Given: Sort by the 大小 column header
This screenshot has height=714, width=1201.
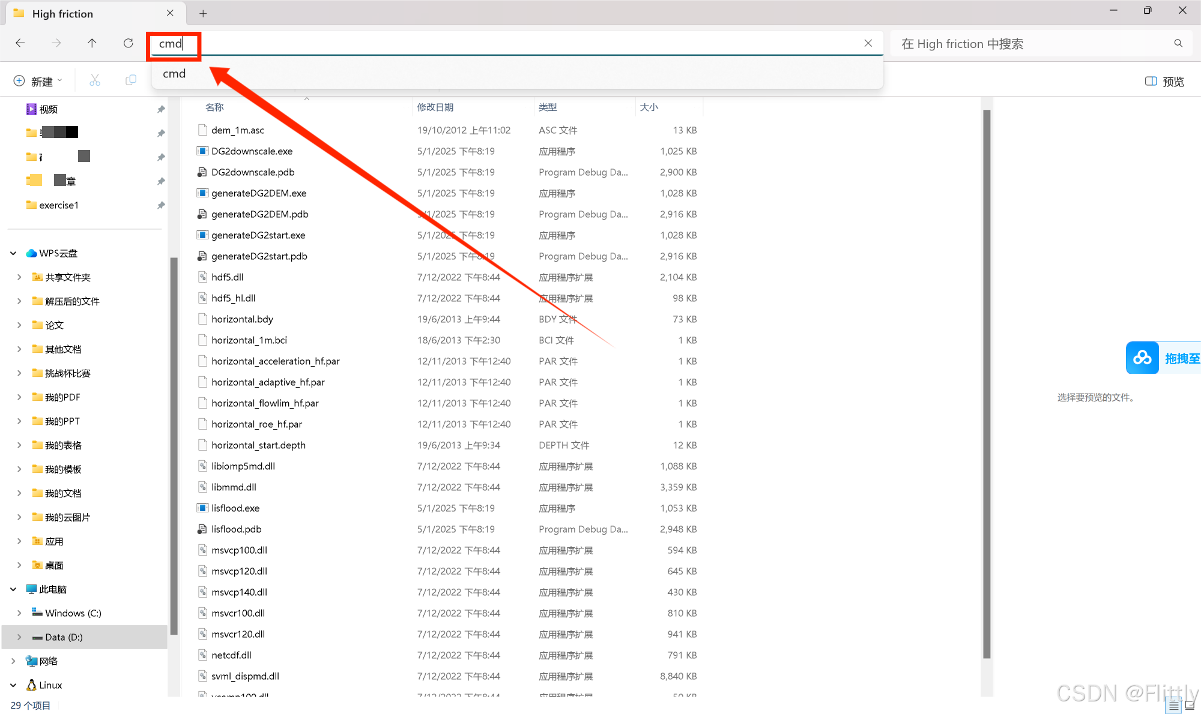Looking at the screenshot, I should click(x=649, y=107).
